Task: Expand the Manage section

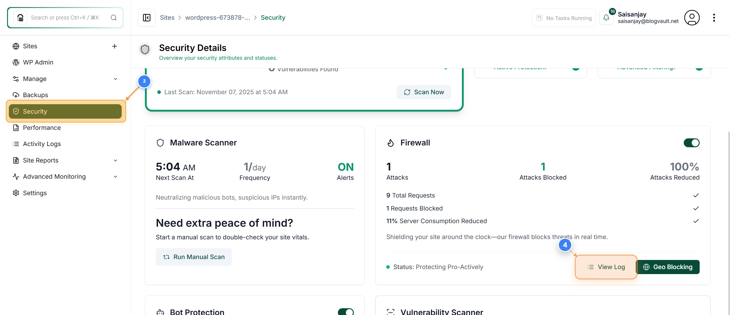Action: pos(115,79)
